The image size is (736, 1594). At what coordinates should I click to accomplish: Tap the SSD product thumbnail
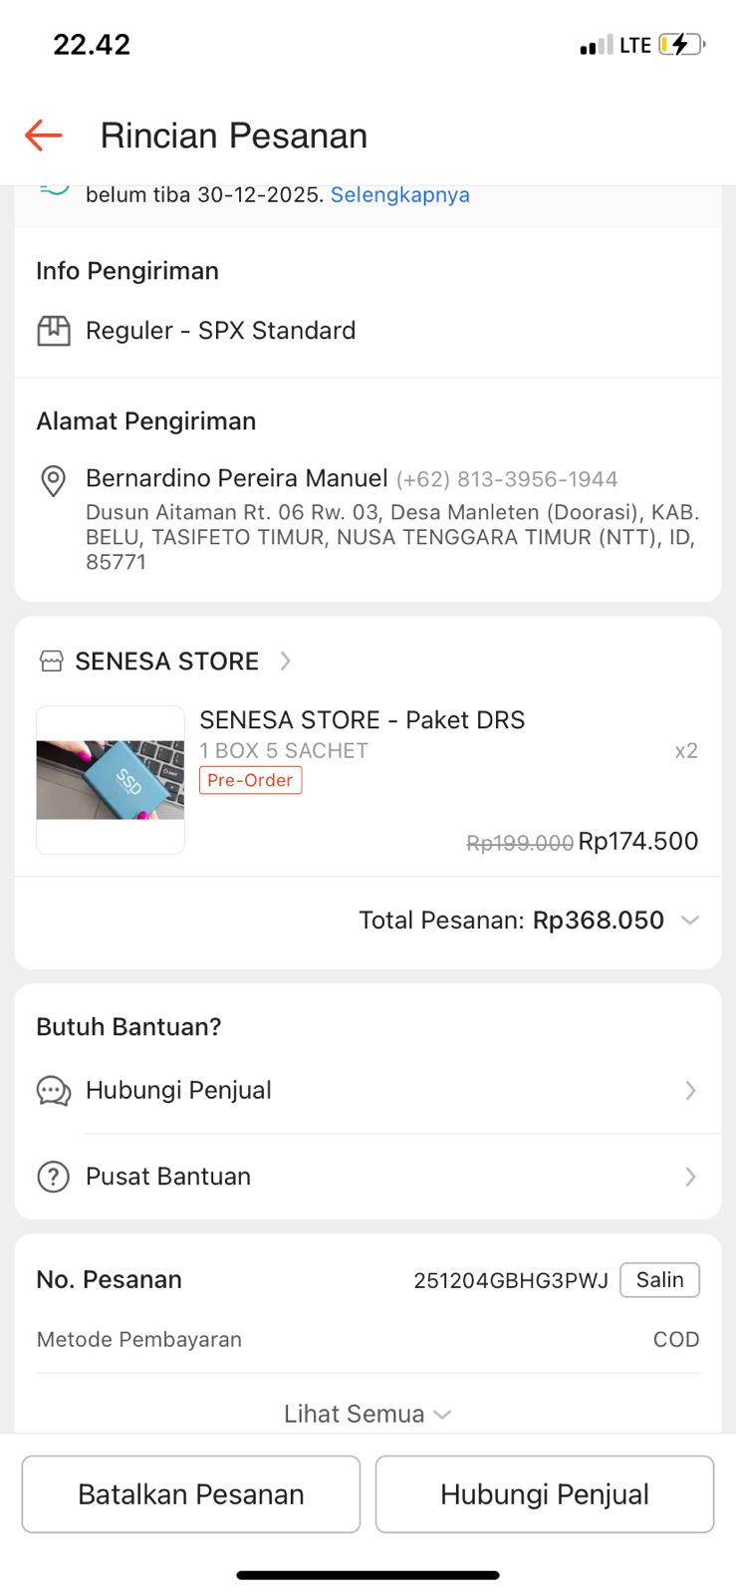[x=111, y=780]
